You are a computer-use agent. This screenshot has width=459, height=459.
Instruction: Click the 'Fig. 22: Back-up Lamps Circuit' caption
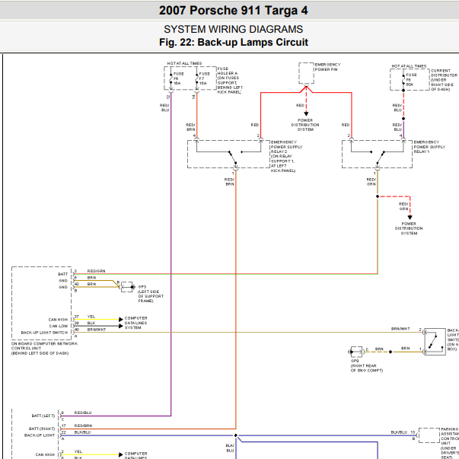[233, 42]
